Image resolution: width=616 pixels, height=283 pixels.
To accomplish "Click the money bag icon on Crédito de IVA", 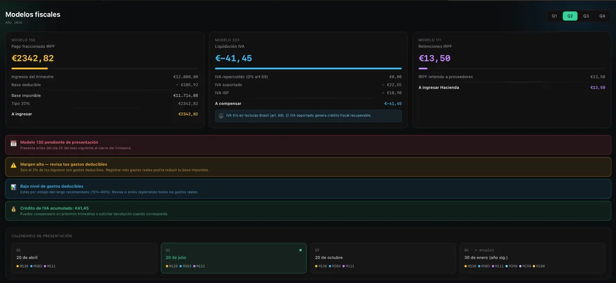I will (13, 209).
